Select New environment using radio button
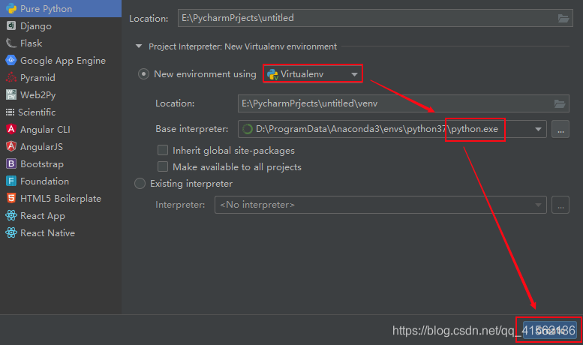 click(x=143, y=74)
